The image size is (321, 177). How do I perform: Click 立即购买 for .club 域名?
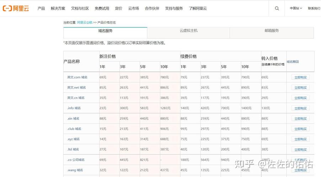click(300, 129)
